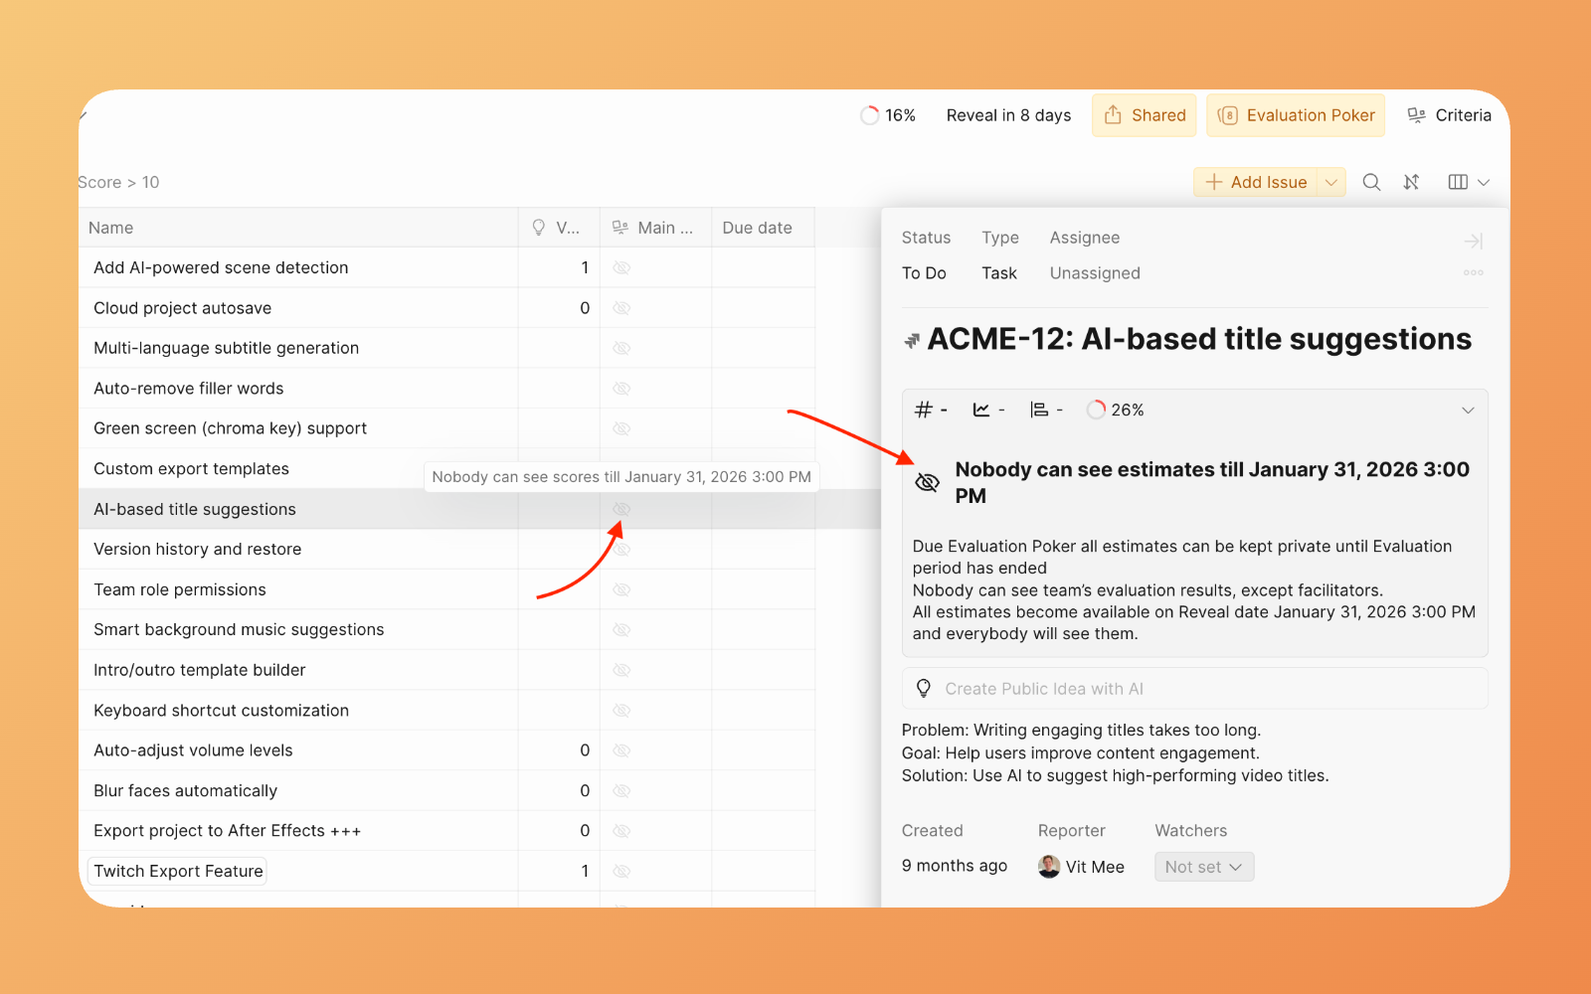The image size is (1591, 994).
Task: Click the Evaluation Poker button
Action: 1297,115
